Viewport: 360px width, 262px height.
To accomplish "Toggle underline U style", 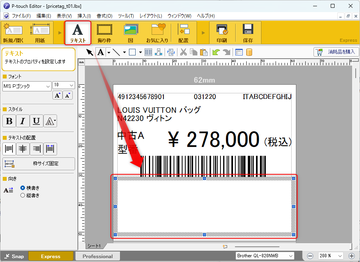I will pyautogui.click(x=36, y=121).
